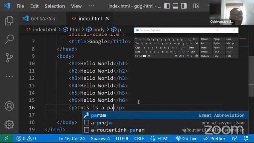Click Enter key on On-Screen Keyboard
Screen dimensions: 254x143
[x=191, y=48]
